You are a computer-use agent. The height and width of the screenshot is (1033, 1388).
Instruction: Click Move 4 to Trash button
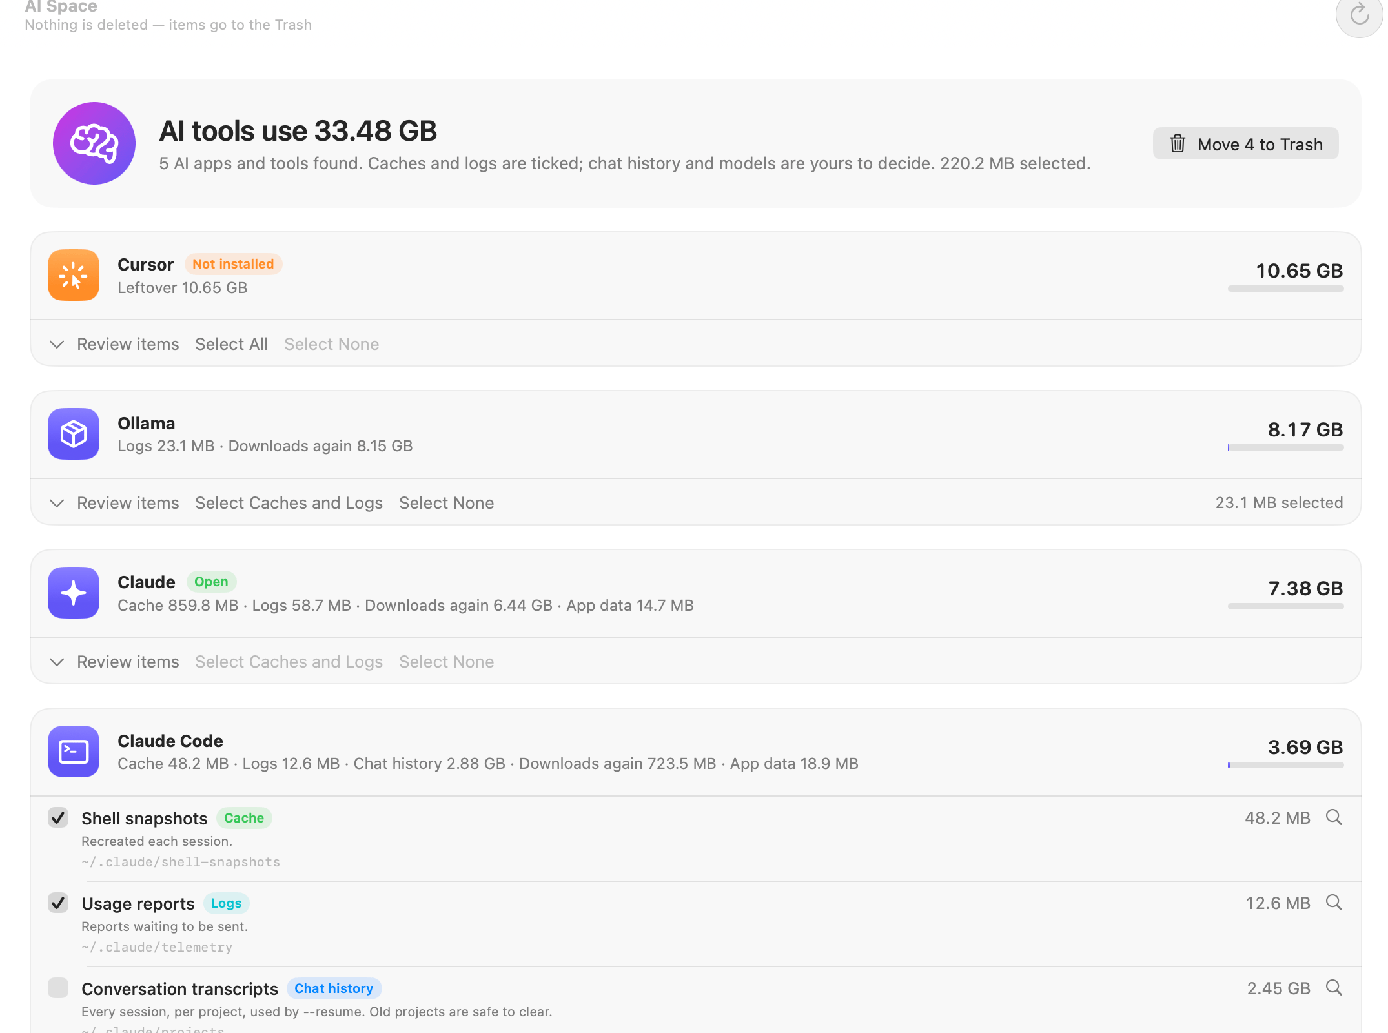(x=1246, y=144)
